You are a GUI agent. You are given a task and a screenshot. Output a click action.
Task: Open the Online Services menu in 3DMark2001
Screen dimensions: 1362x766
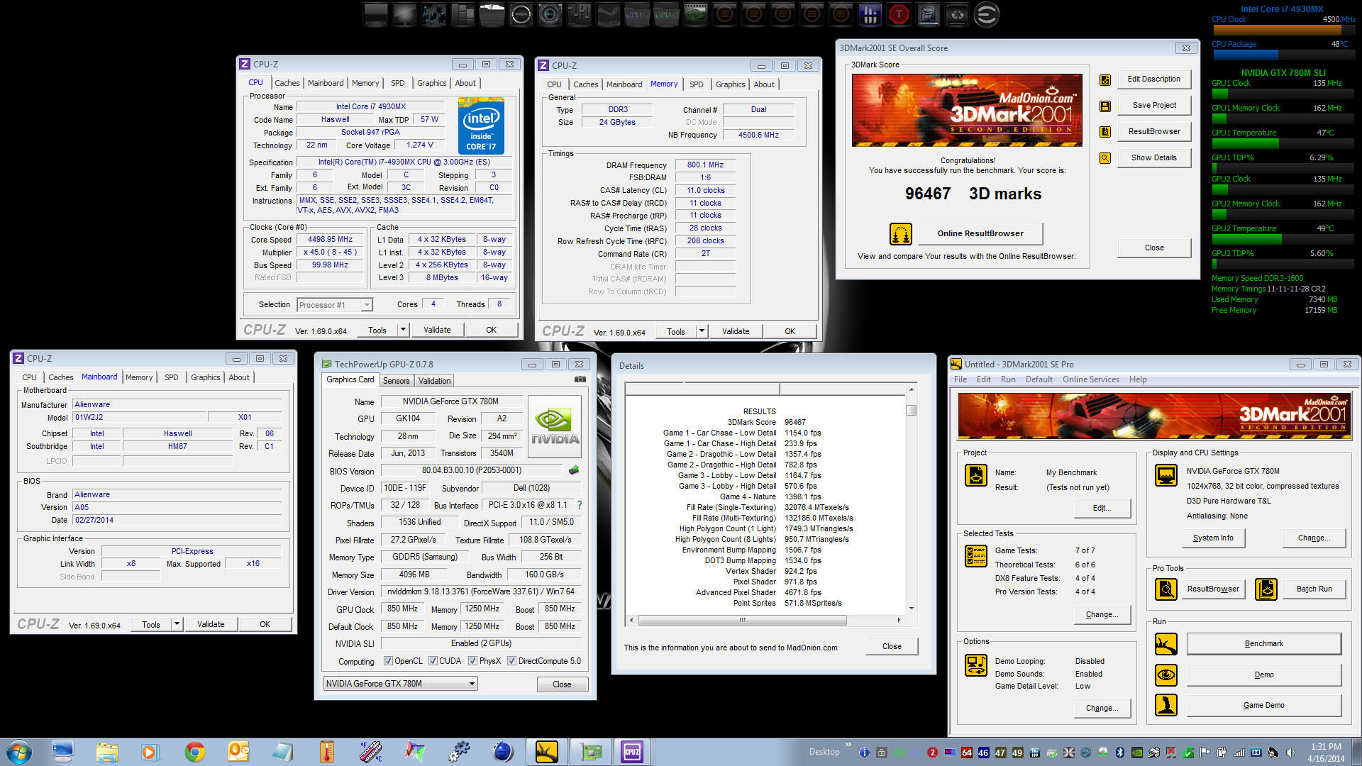tap(1090, 379)
